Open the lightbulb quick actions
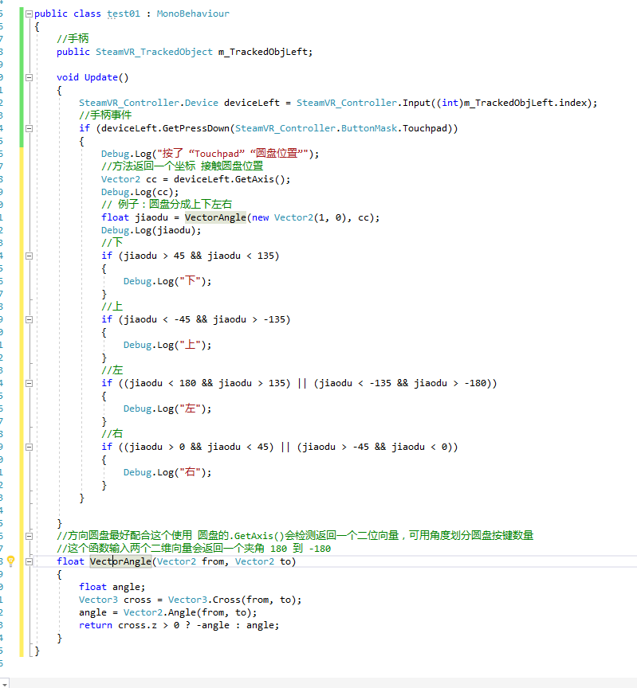The image size is (637, 688). [11, 561]
